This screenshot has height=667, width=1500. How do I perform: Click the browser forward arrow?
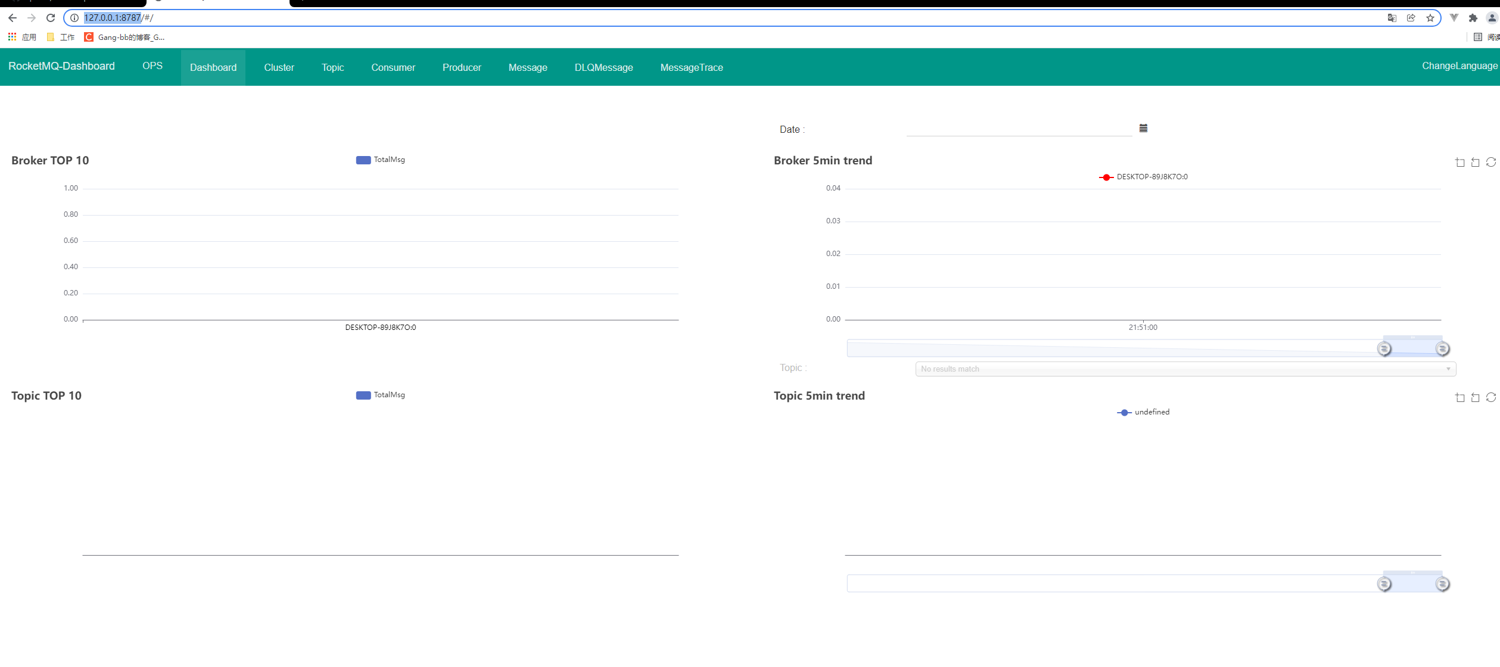32,18
